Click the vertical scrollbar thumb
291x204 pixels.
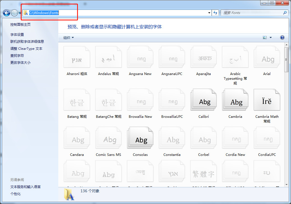tap(286, 60)
